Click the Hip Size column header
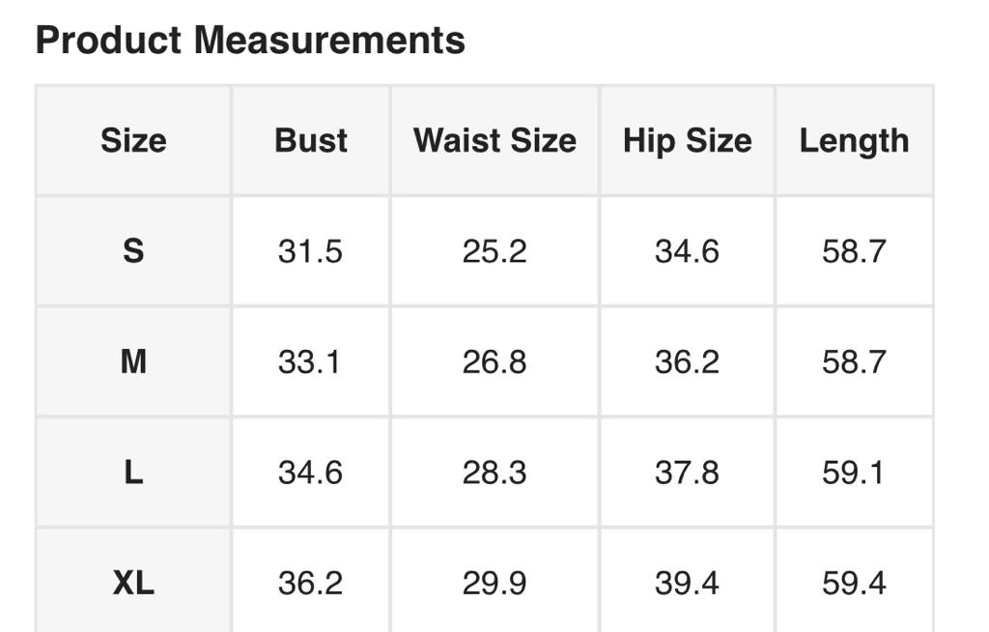 [x=687, y=141]
